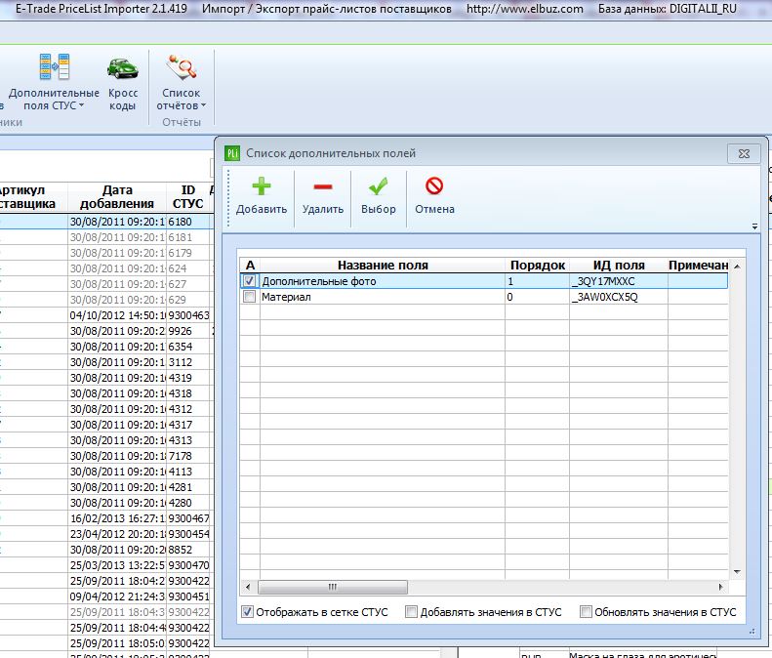
Task: Select main grid row with ID 6354
Action: 106,347
